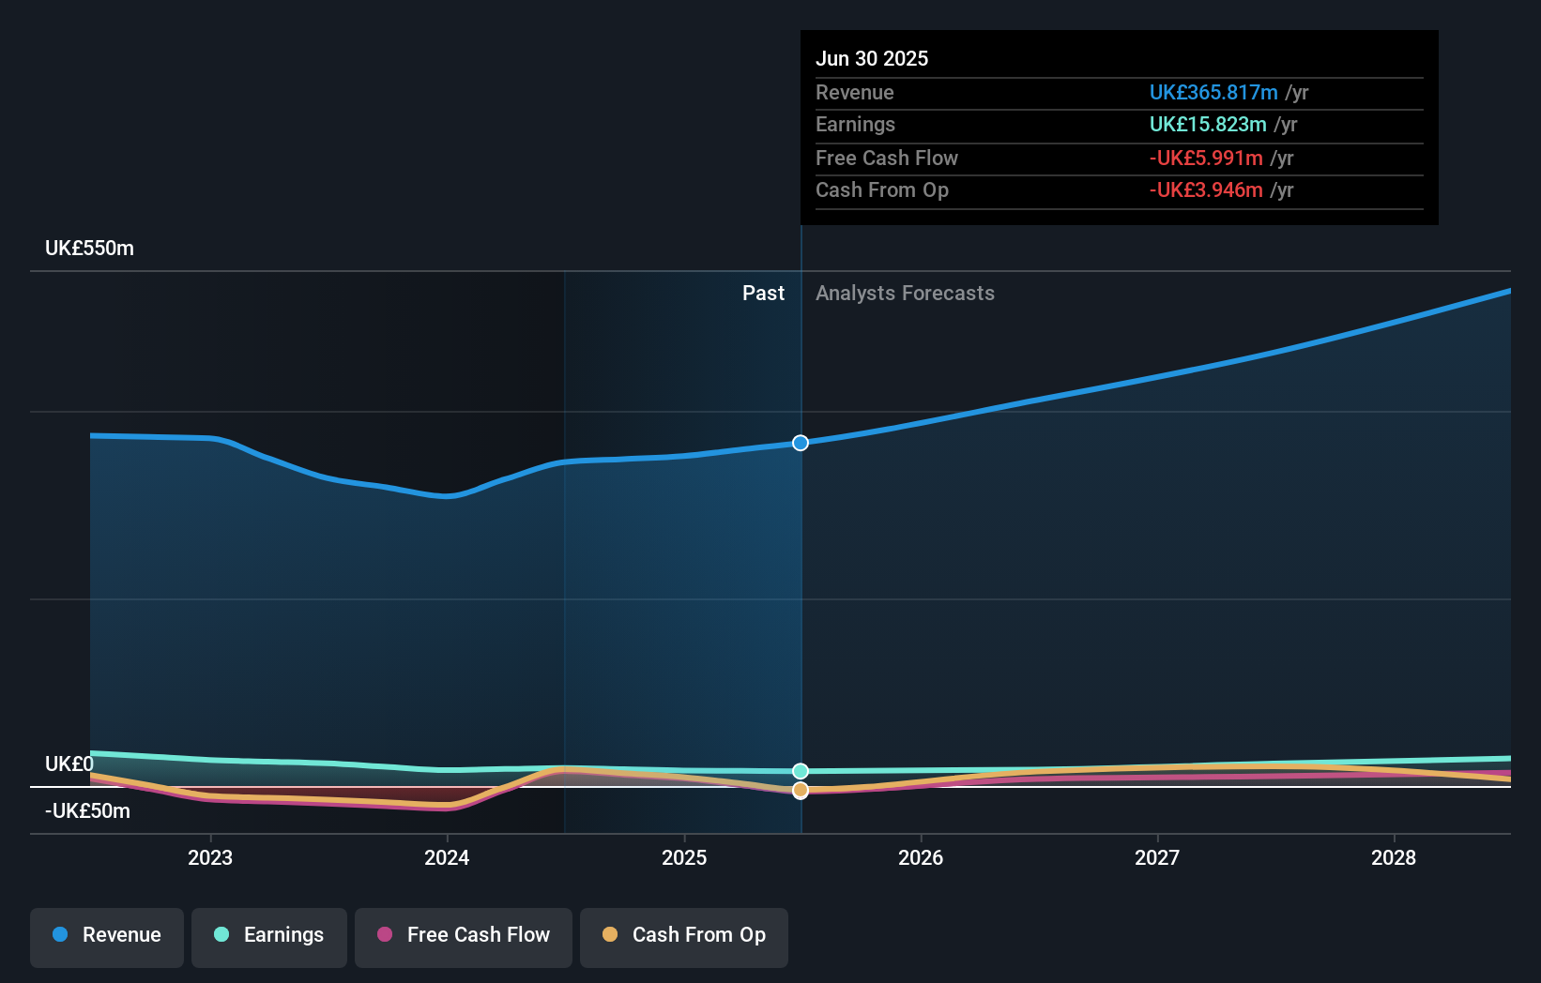This screenshot has height=983, width=1541.
Task: Click the Cash From Op legend button
Action: 683,935
